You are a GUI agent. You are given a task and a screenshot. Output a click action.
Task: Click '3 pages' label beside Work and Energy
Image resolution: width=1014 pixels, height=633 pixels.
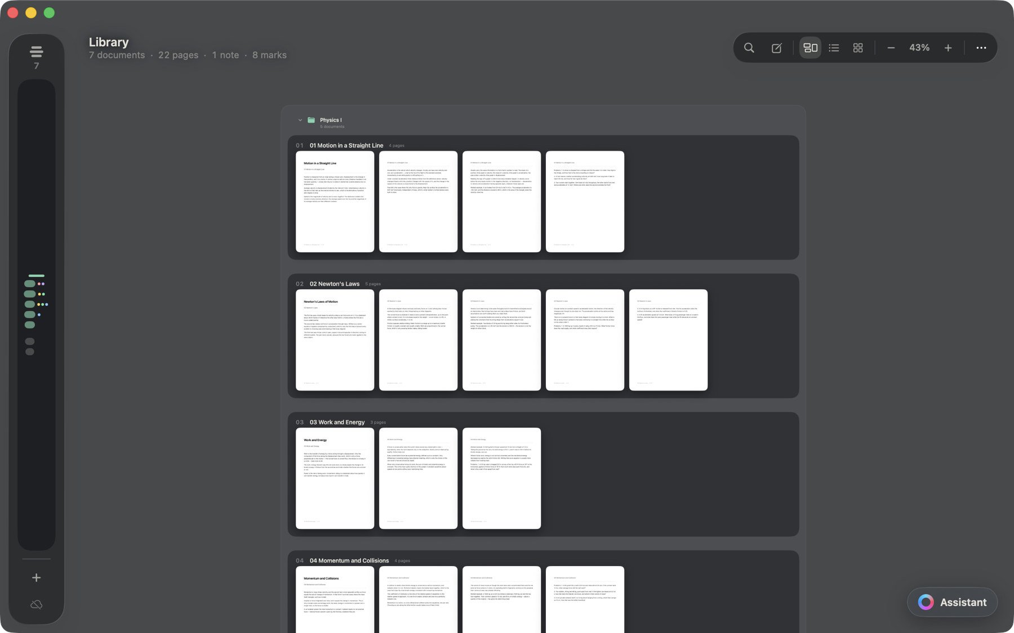click(x=378, y=423)
